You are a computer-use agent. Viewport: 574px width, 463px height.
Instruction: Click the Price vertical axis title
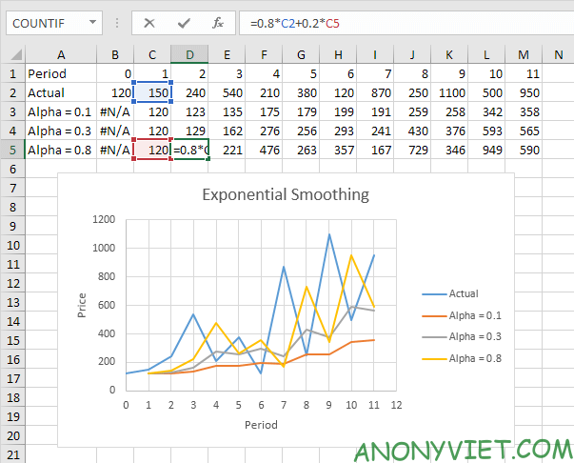(x=82, y=305)
